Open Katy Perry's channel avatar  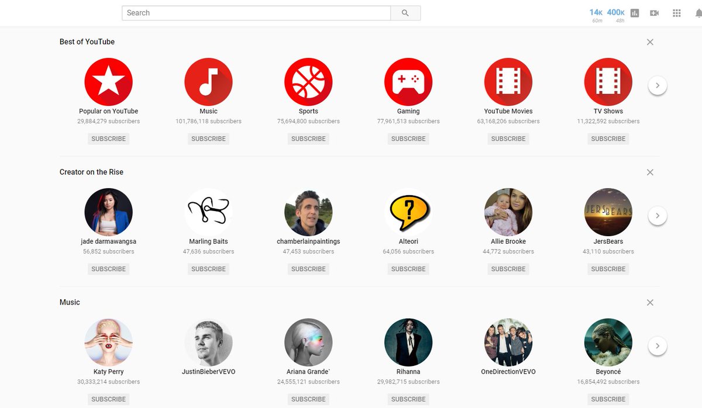click(108, 343)
